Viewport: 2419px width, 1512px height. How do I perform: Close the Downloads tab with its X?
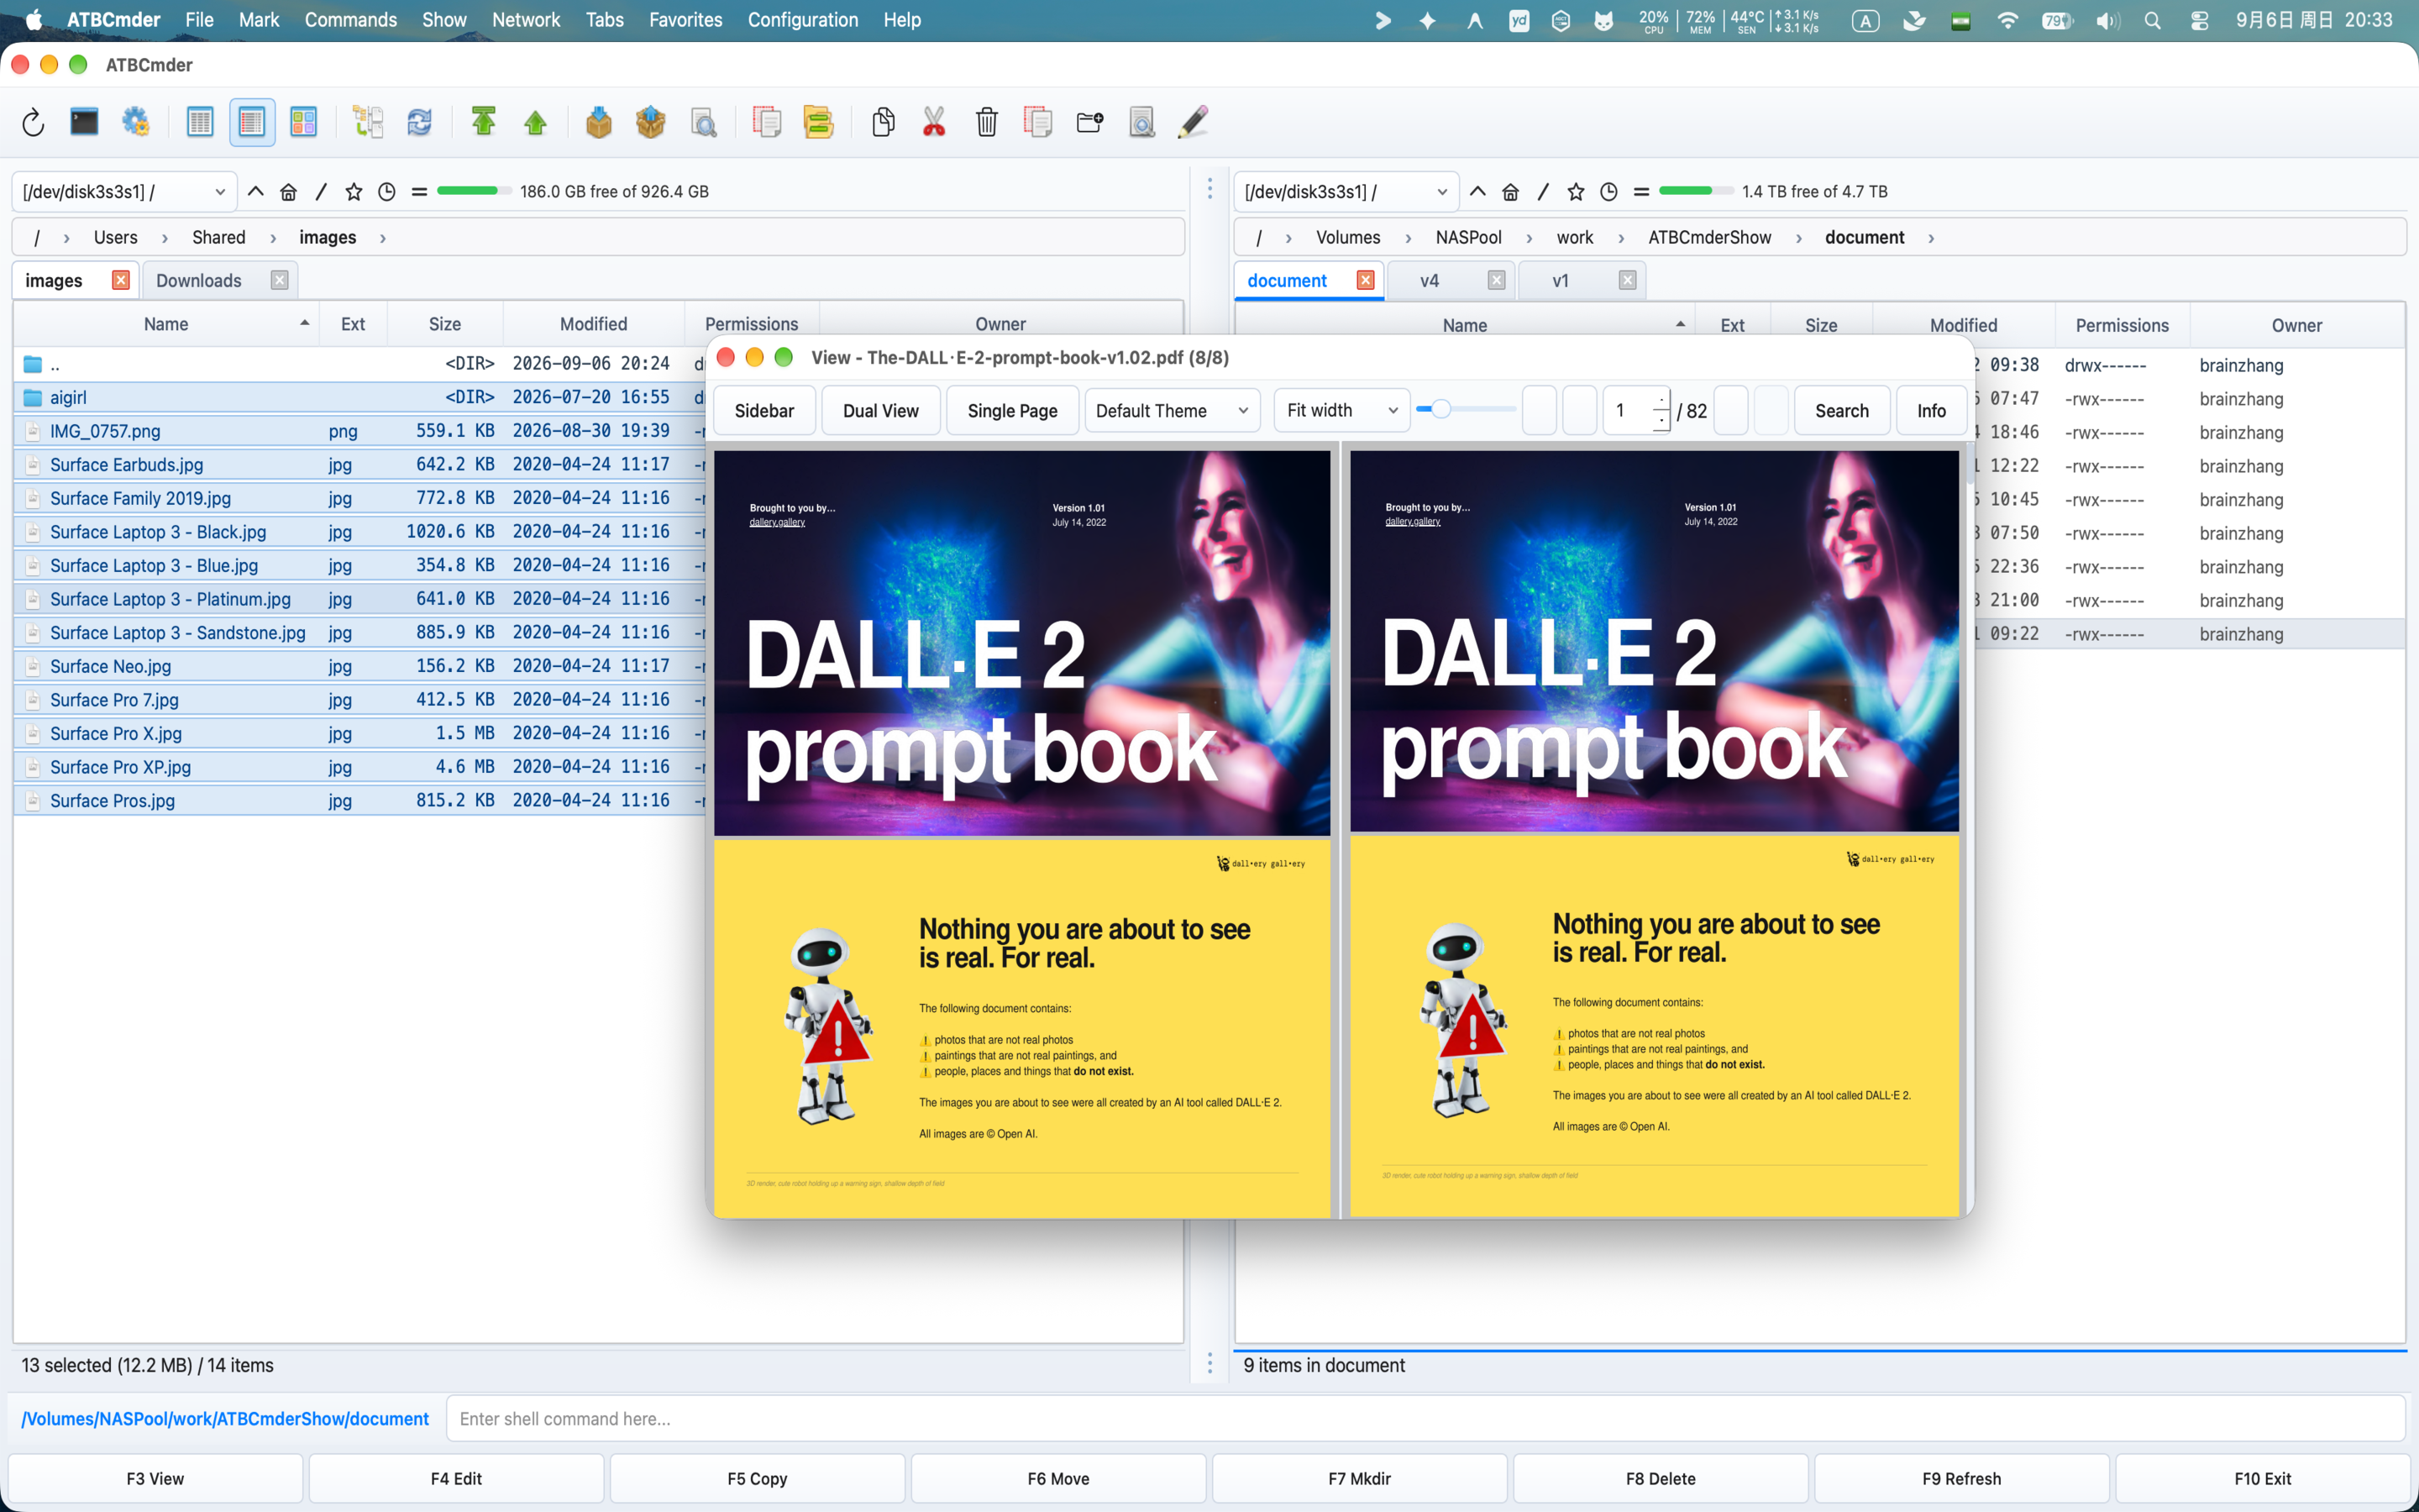[x=280, y=280]
